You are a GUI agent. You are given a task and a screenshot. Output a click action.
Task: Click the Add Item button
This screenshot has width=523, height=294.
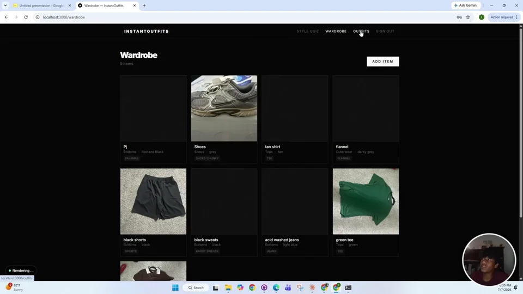coord(382,62)
